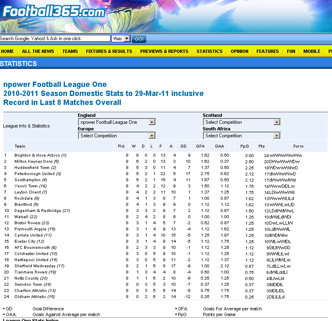332x321 pixels.
Task: Open Brighton & Hove Albion team link
Action: point(37,155)
